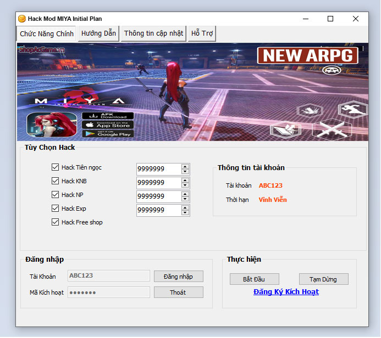The width and height of the screenshot is (381, 338).
Task: Increase the Hack Exp value with up arrow
Action: coord(185,208)
